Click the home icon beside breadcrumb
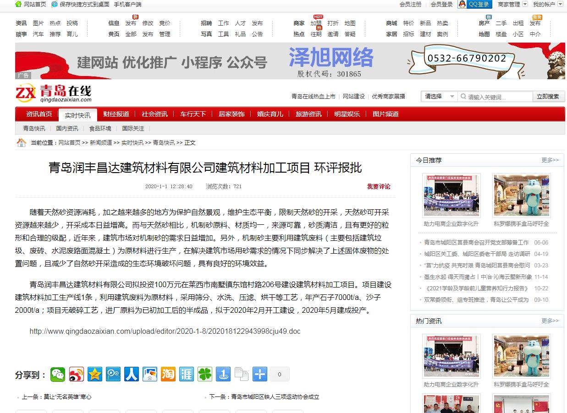This screenshot has height=413, width=567. (x=22, y=142)
